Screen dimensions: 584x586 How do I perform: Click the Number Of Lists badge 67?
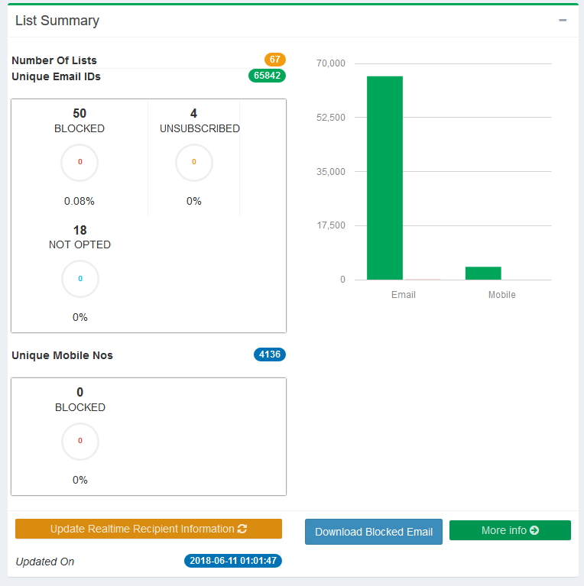tap(275, 60)
